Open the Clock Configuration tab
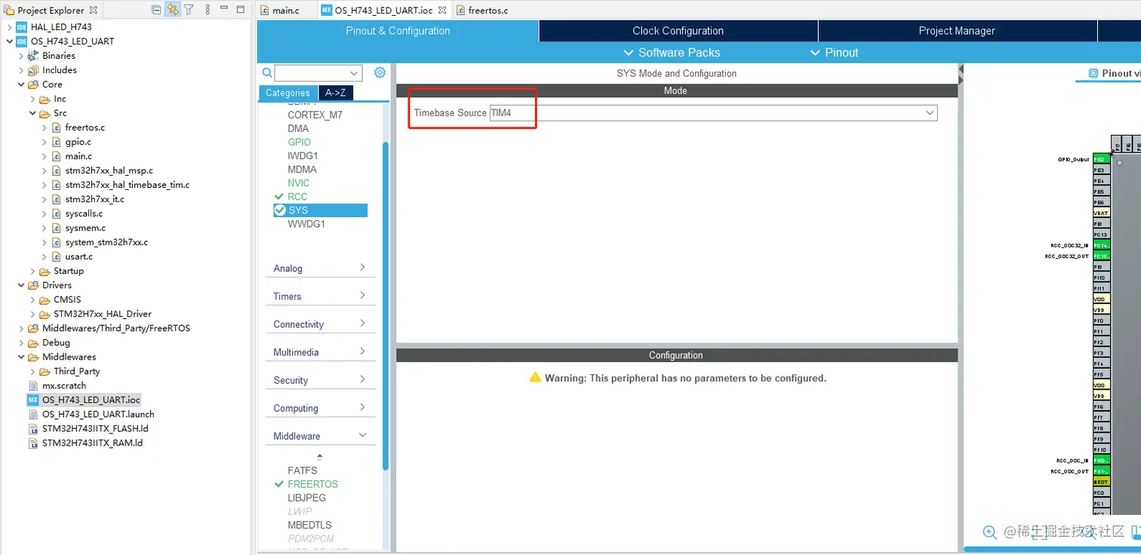 coord(678,31)
